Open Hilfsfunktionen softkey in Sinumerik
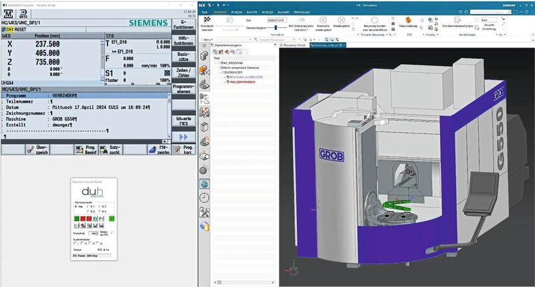The height and width of the screenshot is (287, 535). pyautogui.click(x=183, y=41)
